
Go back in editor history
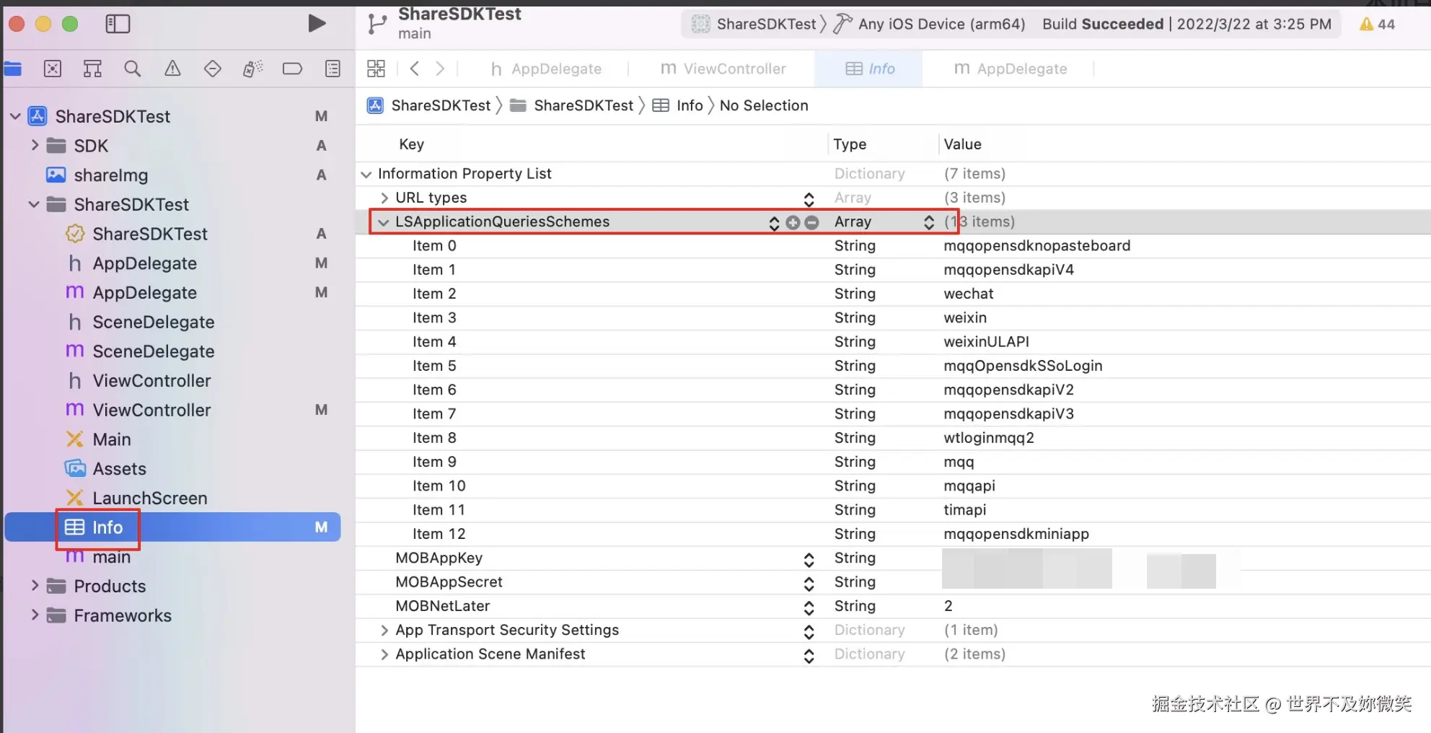coord(414,69)
